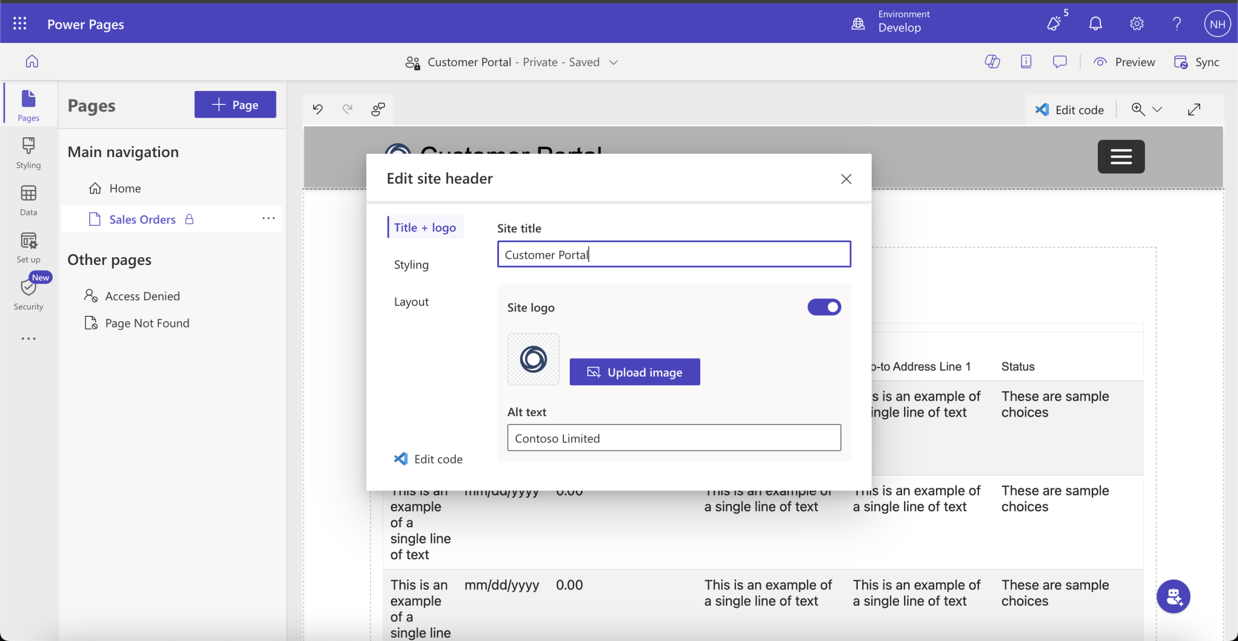Click the Alt text input field
The image size is (1238, 641).
point(673,438)
